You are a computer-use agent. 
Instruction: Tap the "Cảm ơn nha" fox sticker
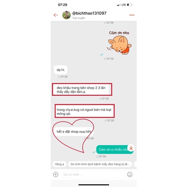119,42
